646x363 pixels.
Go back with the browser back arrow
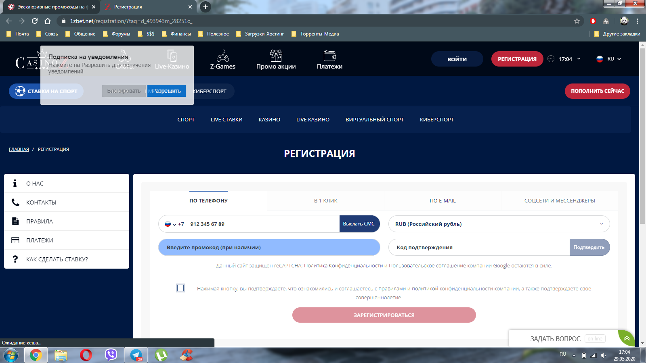point(9,21)
